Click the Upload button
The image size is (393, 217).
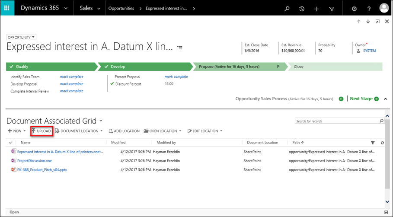pyautogui.click(x=41, y=131)
